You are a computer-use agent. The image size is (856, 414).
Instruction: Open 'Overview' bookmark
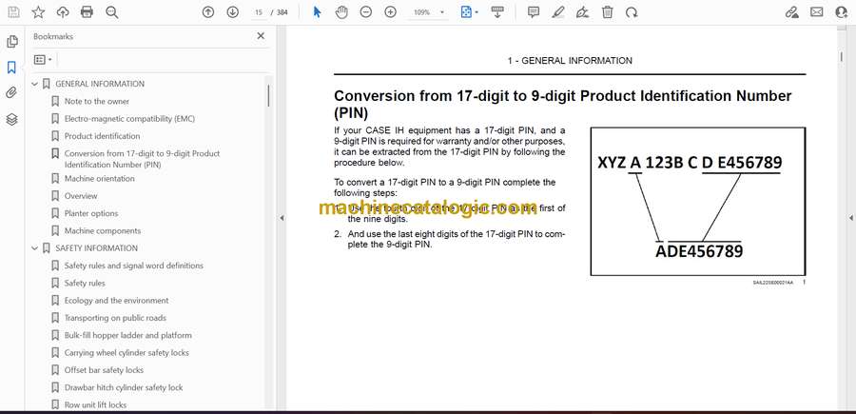click(x=81, y=196)
